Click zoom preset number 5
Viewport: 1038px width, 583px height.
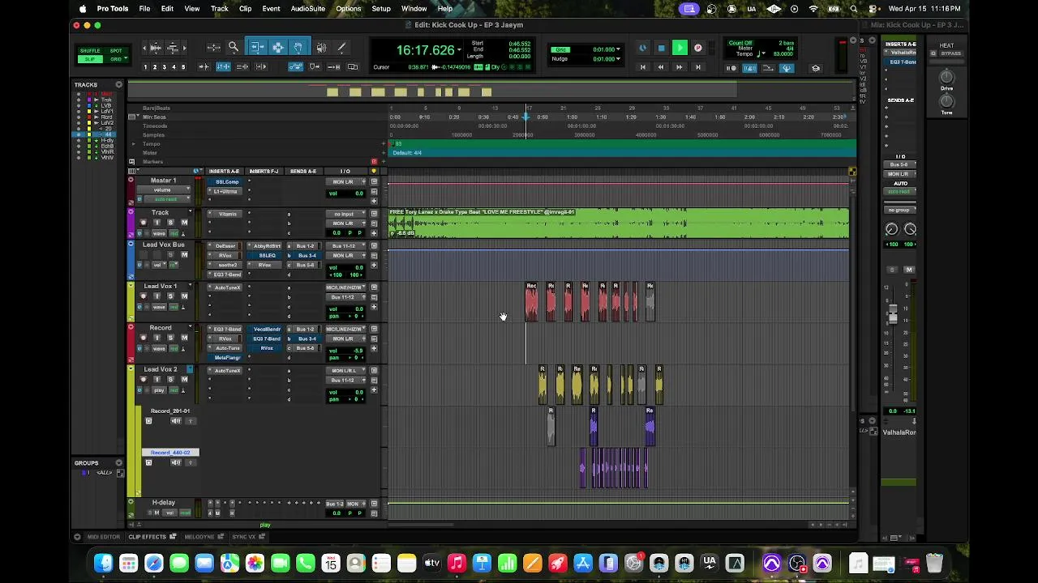[183, 67]
